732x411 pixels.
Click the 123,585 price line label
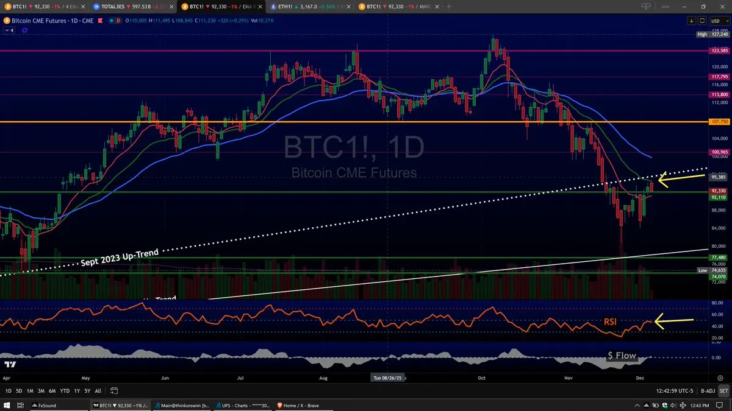pyautogui.click(x=719, y=51)
